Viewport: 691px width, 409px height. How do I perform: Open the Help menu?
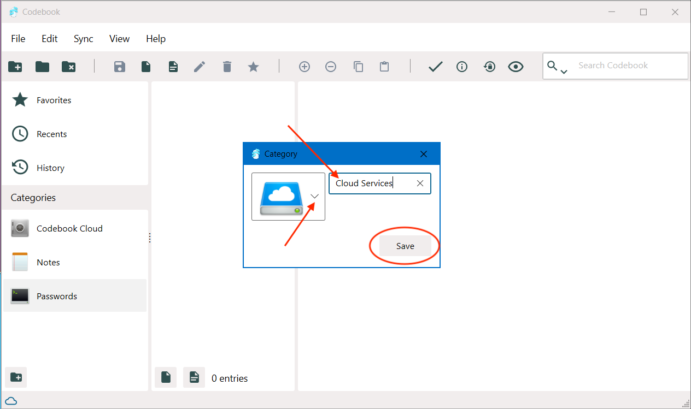156,39
